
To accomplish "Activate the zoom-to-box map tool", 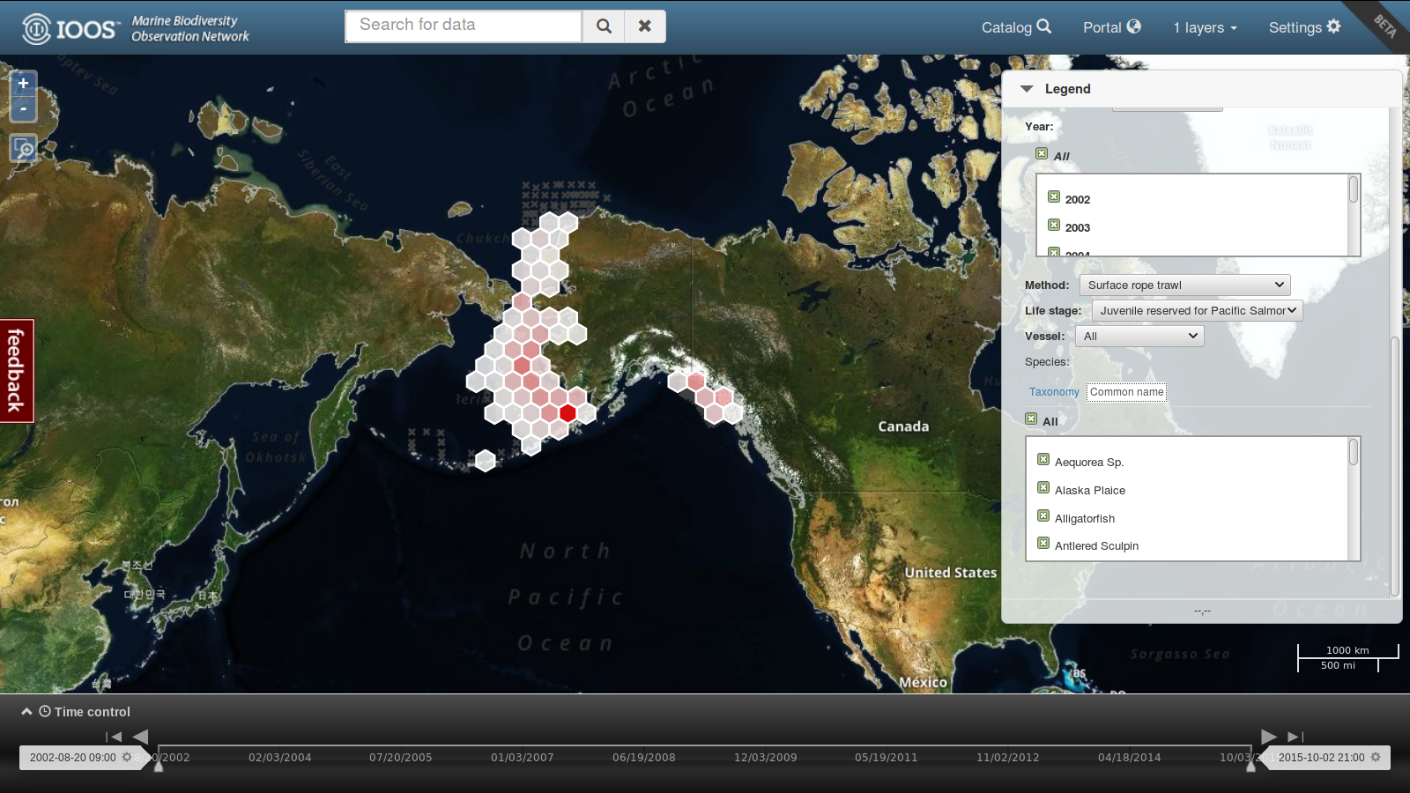I will point(23,148).
